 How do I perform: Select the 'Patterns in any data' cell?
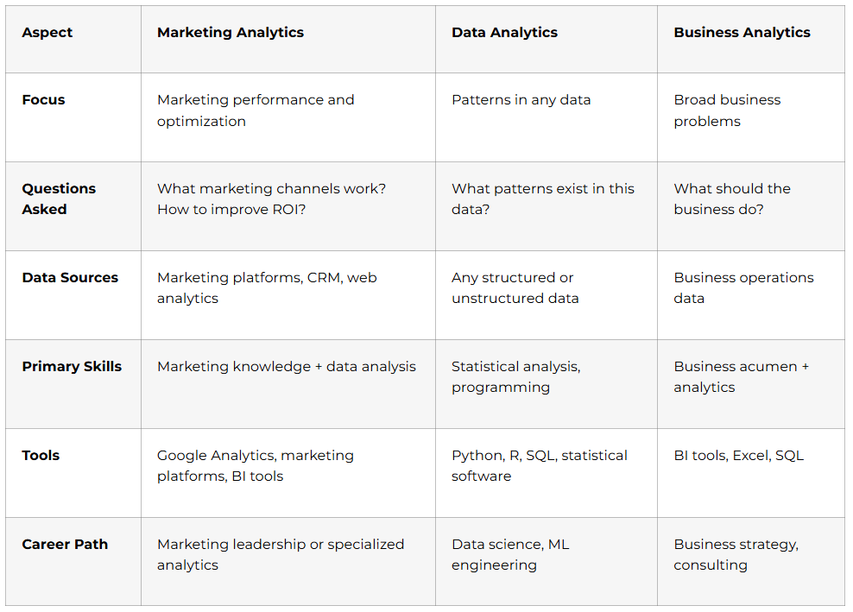coord(521,100)
